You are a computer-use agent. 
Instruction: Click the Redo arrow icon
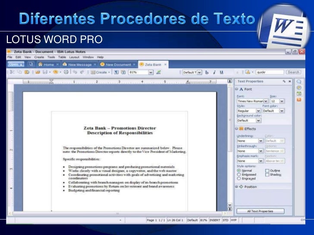point(82,72)
